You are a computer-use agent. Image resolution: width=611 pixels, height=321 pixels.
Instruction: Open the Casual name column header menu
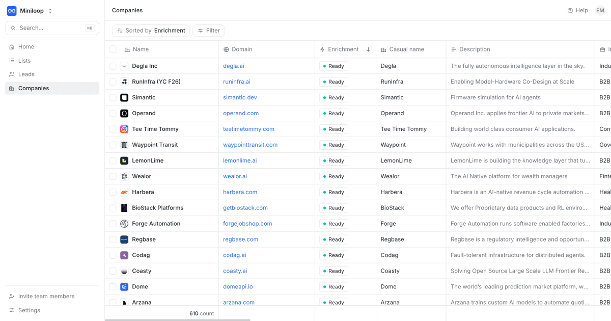point(411,49)
